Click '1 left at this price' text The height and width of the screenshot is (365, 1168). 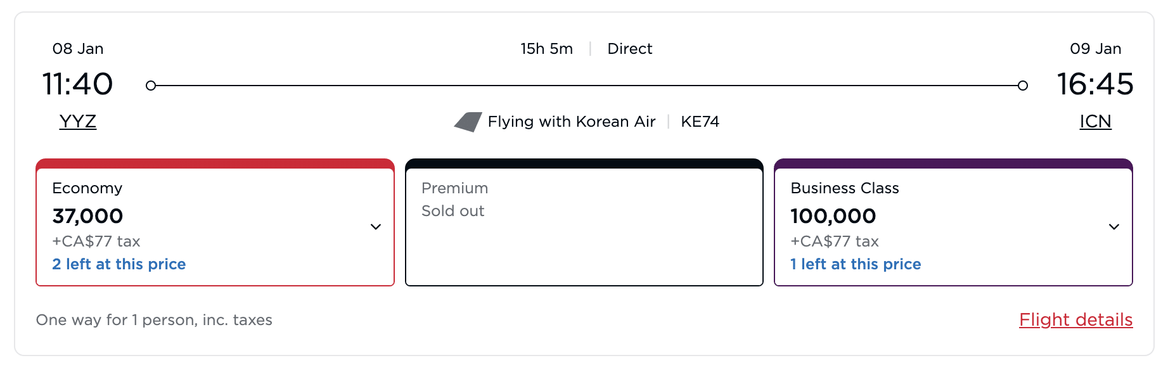pyautogui.click(x=856, y=264)
